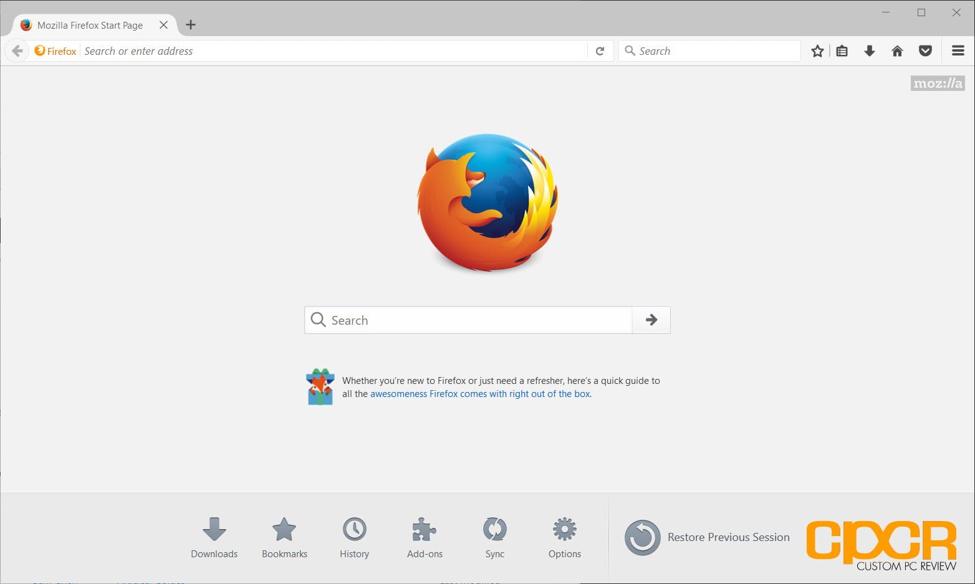The width and height of the screenshot is (975, 584).
Task: Close the Mozilla Firefox Start Page tab
Action: (x=163, y=25)
